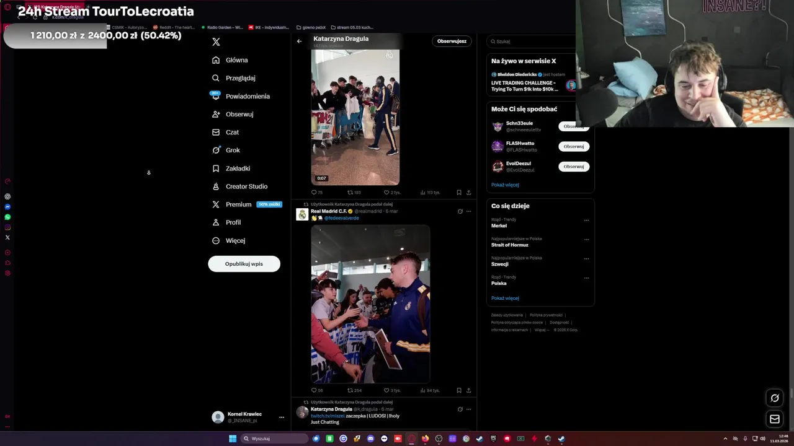Share the first video post
This screenshot has height=446, width=794.
[x=468, y=193]
